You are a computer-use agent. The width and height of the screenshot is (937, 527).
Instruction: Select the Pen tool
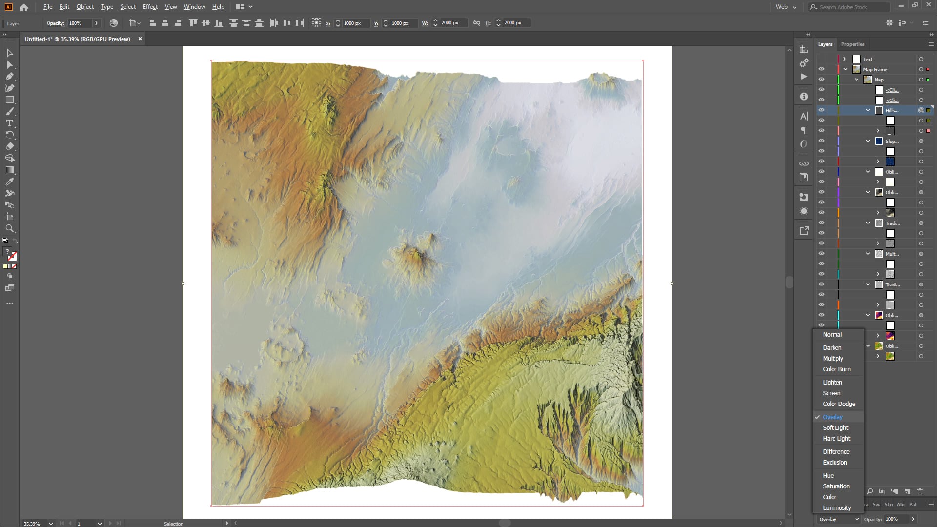[9, 76]
